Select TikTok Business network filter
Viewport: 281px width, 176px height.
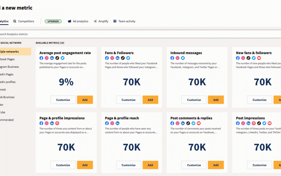click(7, 97)
